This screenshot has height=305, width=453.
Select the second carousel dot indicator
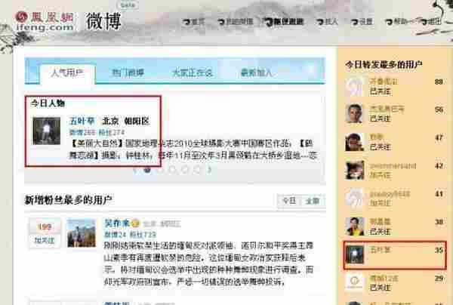pos(160,170)
